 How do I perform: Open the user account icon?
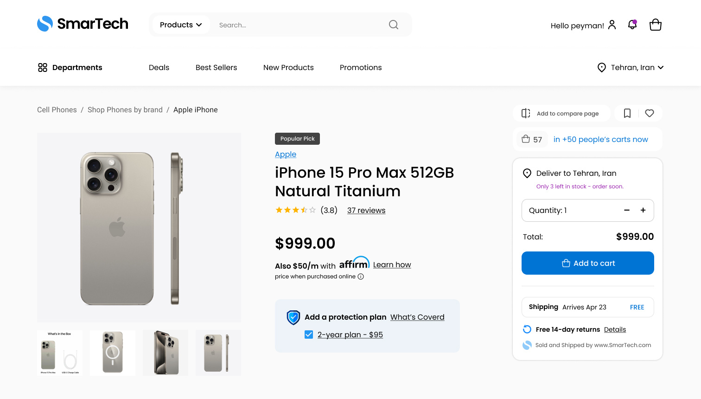[612, 25]
